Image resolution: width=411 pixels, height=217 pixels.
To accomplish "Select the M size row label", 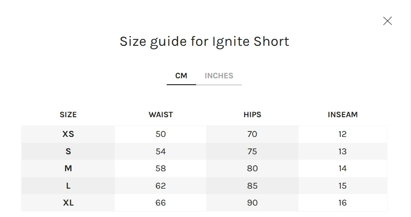I will tap(68, 168).
